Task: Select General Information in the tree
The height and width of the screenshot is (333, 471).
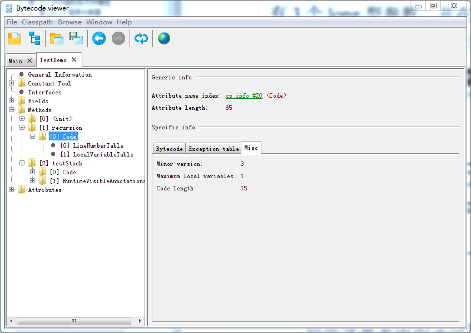Action: coord(60,74)
